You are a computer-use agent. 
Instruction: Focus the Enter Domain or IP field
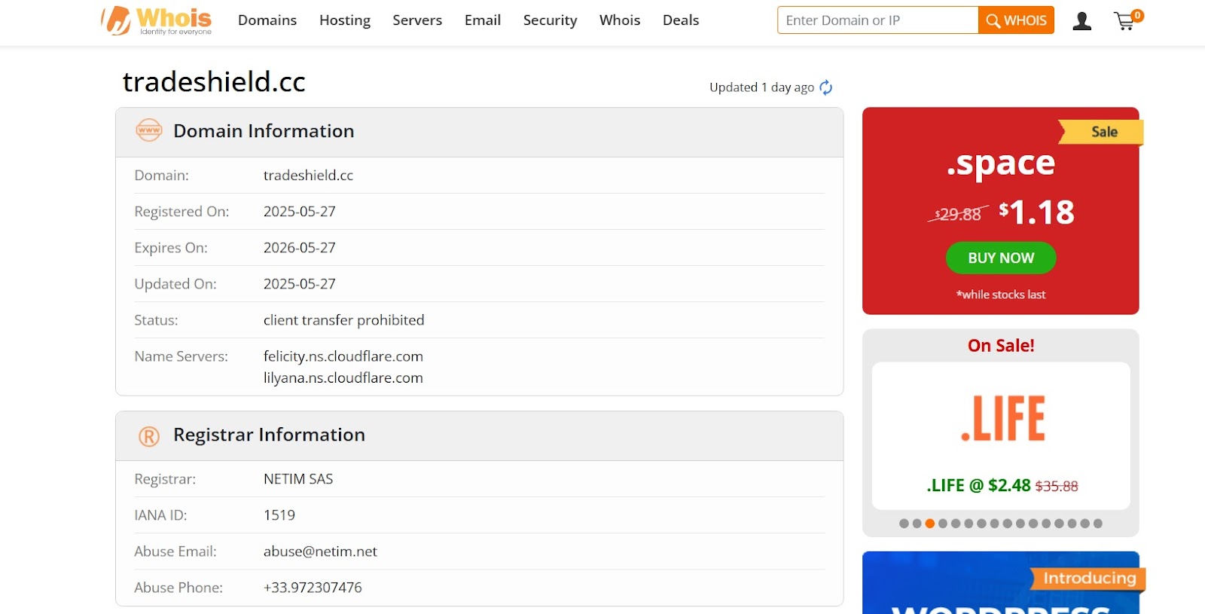coord(877,20)
